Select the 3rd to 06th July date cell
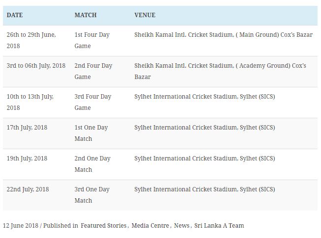The width and height of the screenshot is (321, 238). pos(36,66)
